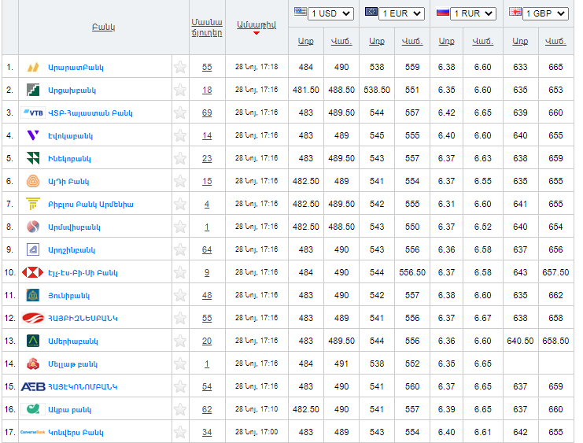Open the Ամերիաբանկ bank name link

pos(73,341)
